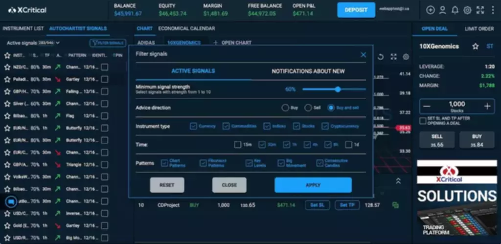Viewport: 501px width, 244px height.
Task: Switch to the Limit Order tab
Action: pyautogui.click(x=478, y=29)
